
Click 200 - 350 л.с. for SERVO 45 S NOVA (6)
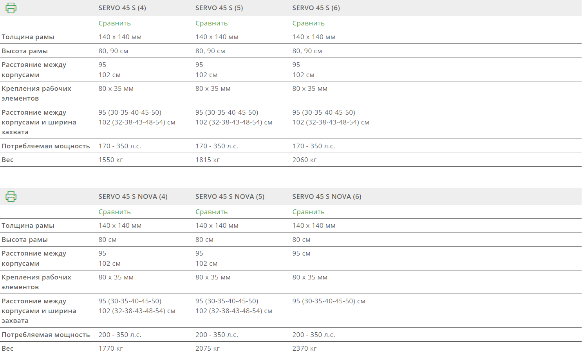pyautogui.click(x=314, y=335)
